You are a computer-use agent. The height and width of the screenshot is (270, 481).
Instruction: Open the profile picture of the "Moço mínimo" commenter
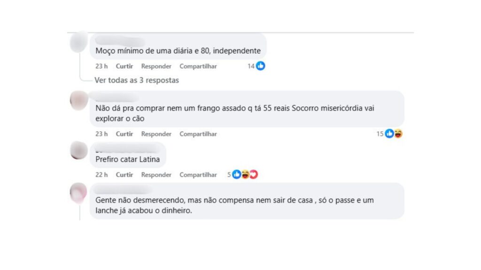79,43
